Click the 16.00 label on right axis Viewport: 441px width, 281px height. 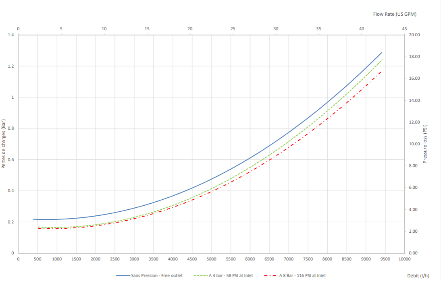[414, 79]
